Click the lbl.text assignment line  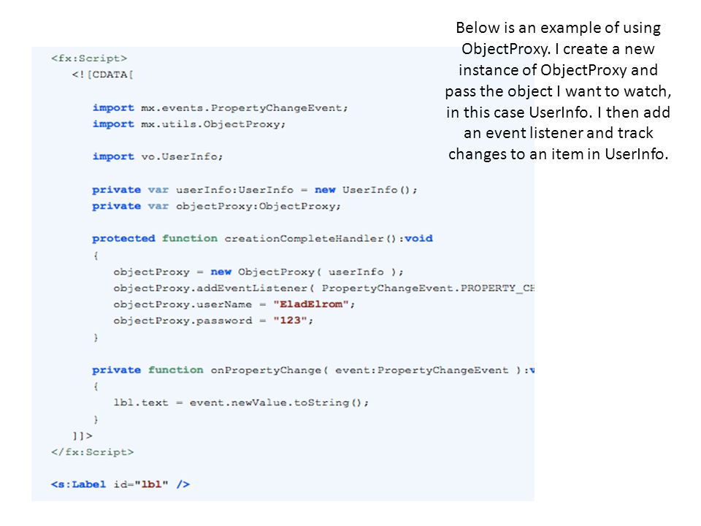[241, 403]
